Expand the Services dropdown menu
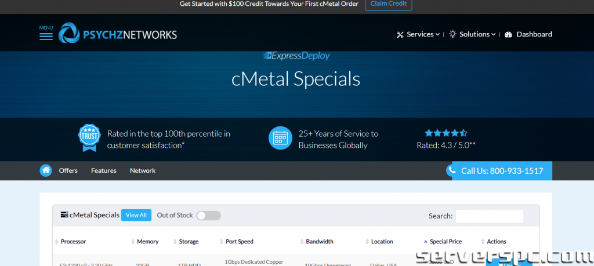 pyautogui.click(x=418, y=35)
